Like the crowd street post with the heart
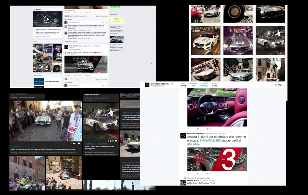 tap(79, 144)
